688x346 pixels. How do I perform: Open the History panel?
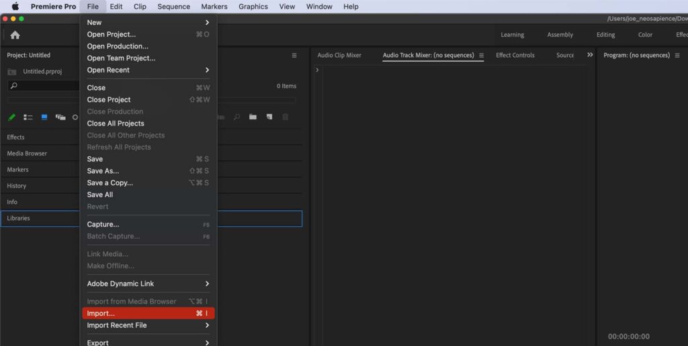click(16, 186)
